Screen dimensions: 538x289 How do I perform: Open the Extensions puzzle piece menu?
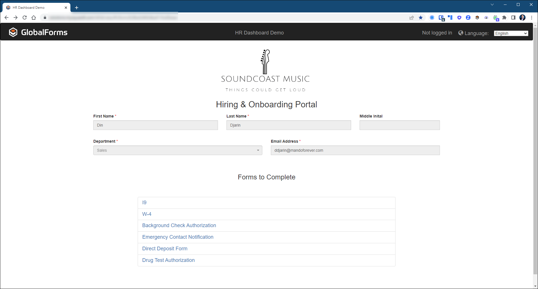(504, 18)
